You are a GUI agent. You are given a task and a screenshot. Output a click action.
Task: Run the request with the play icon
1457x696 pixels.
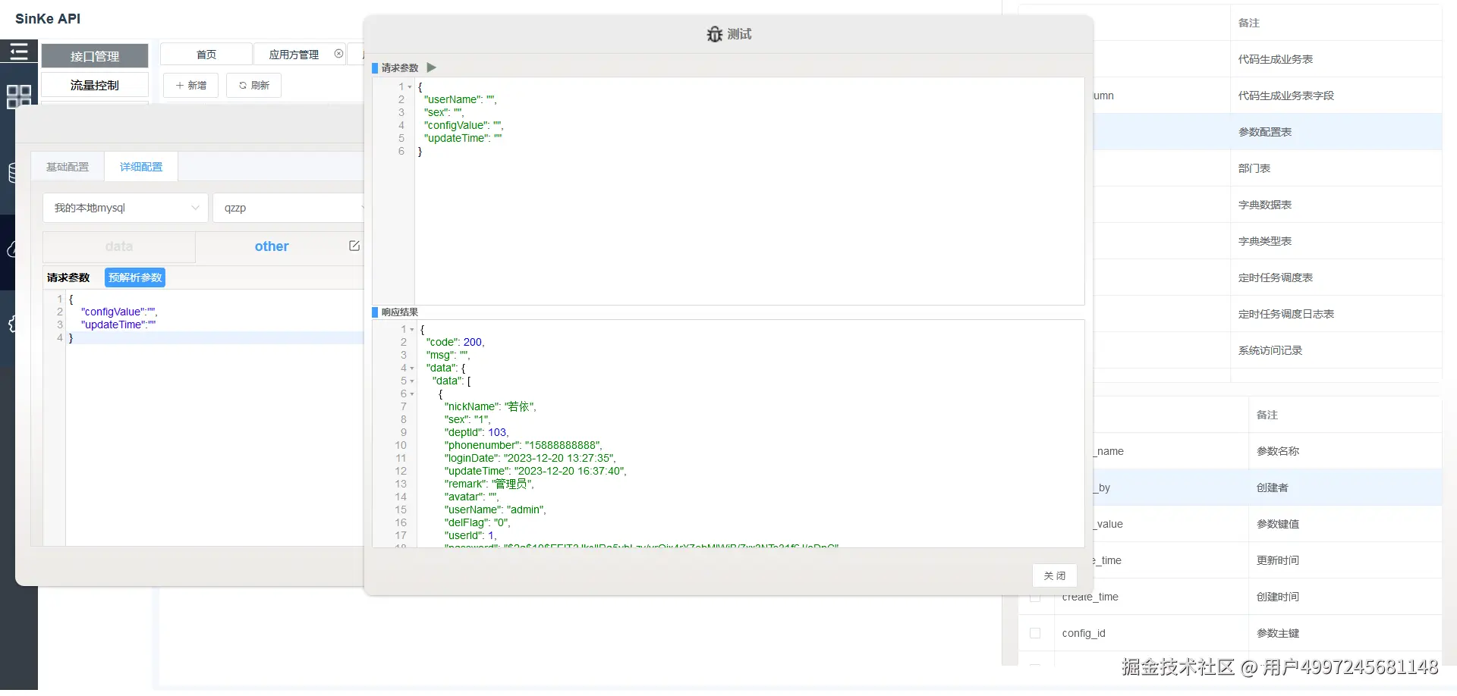click(x=432, y=67)
